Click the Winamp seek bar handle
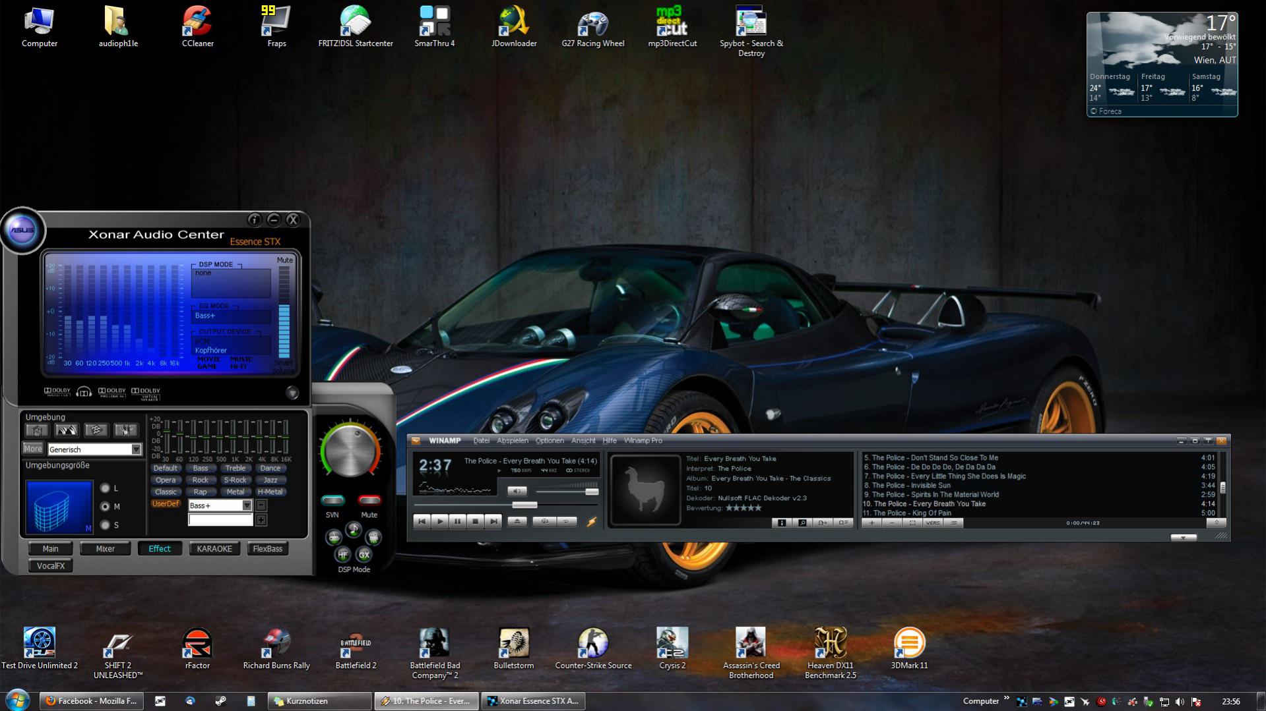Screen dimensions: 1266x711 point(524,505)
